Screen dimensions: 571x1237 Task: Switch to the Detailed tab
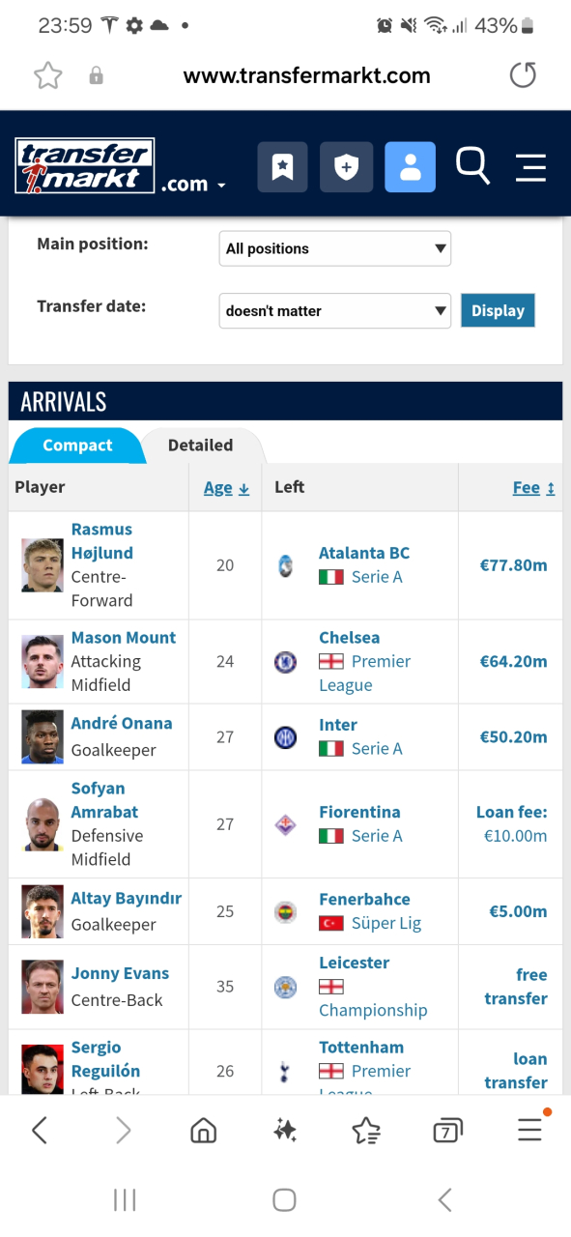click(x=200, y=446)
